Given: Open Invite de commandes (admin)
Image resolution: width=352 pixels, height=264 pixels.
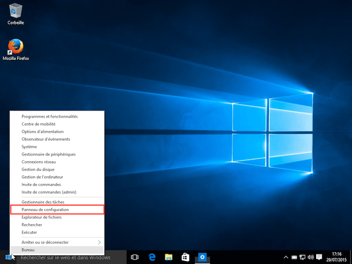Looking at the screenshot, I should pos(49,192).
